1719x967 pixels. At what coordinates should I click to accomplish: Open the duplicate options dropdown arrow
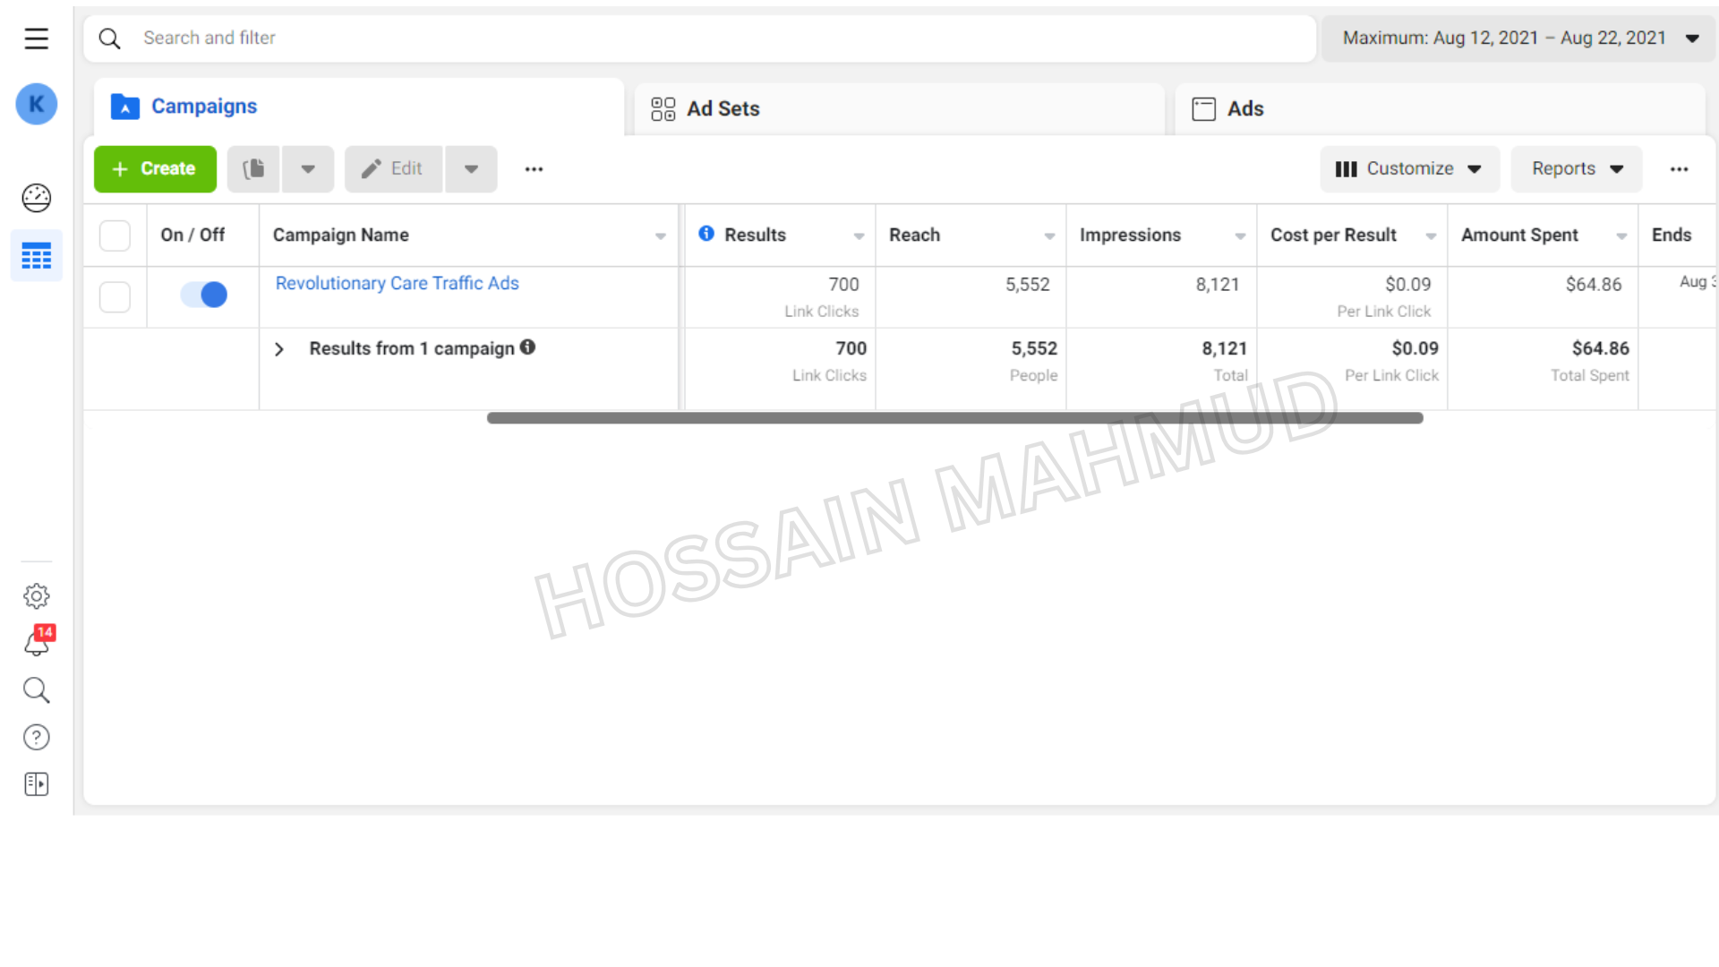tap(308, 168)
